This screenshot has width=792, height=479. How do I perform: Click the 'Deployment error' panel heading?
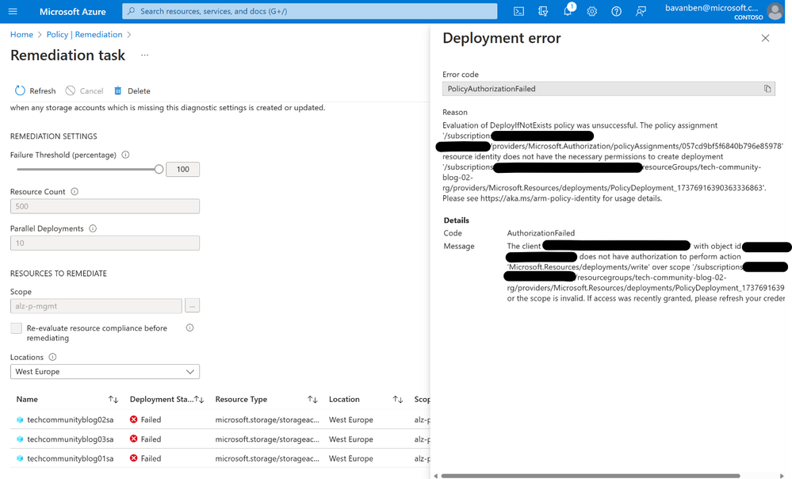coord(502,38)
